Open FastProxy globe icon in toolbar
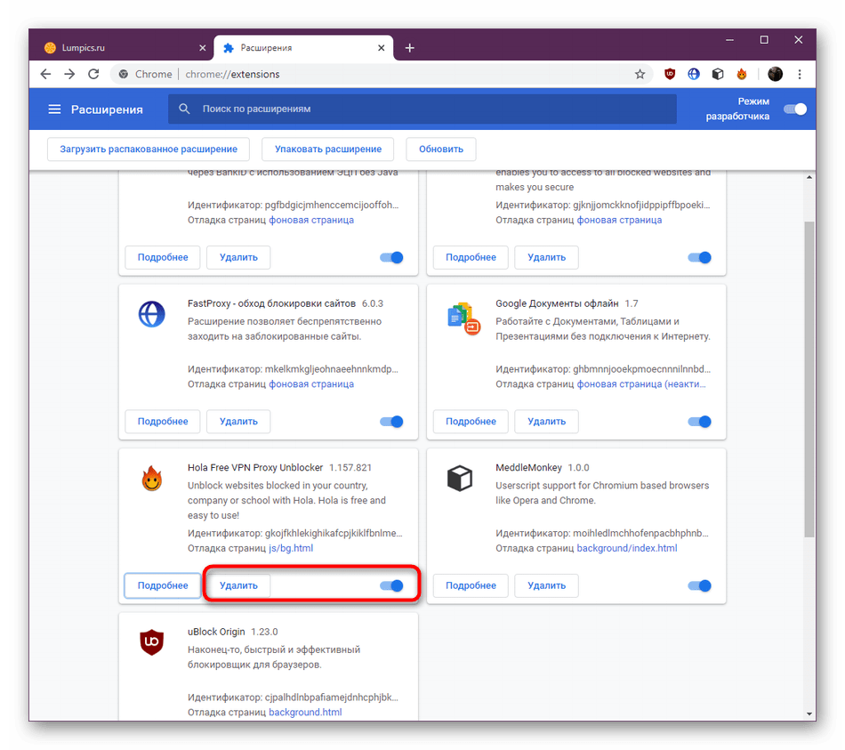The image size is (845, 750). point(694,74)
